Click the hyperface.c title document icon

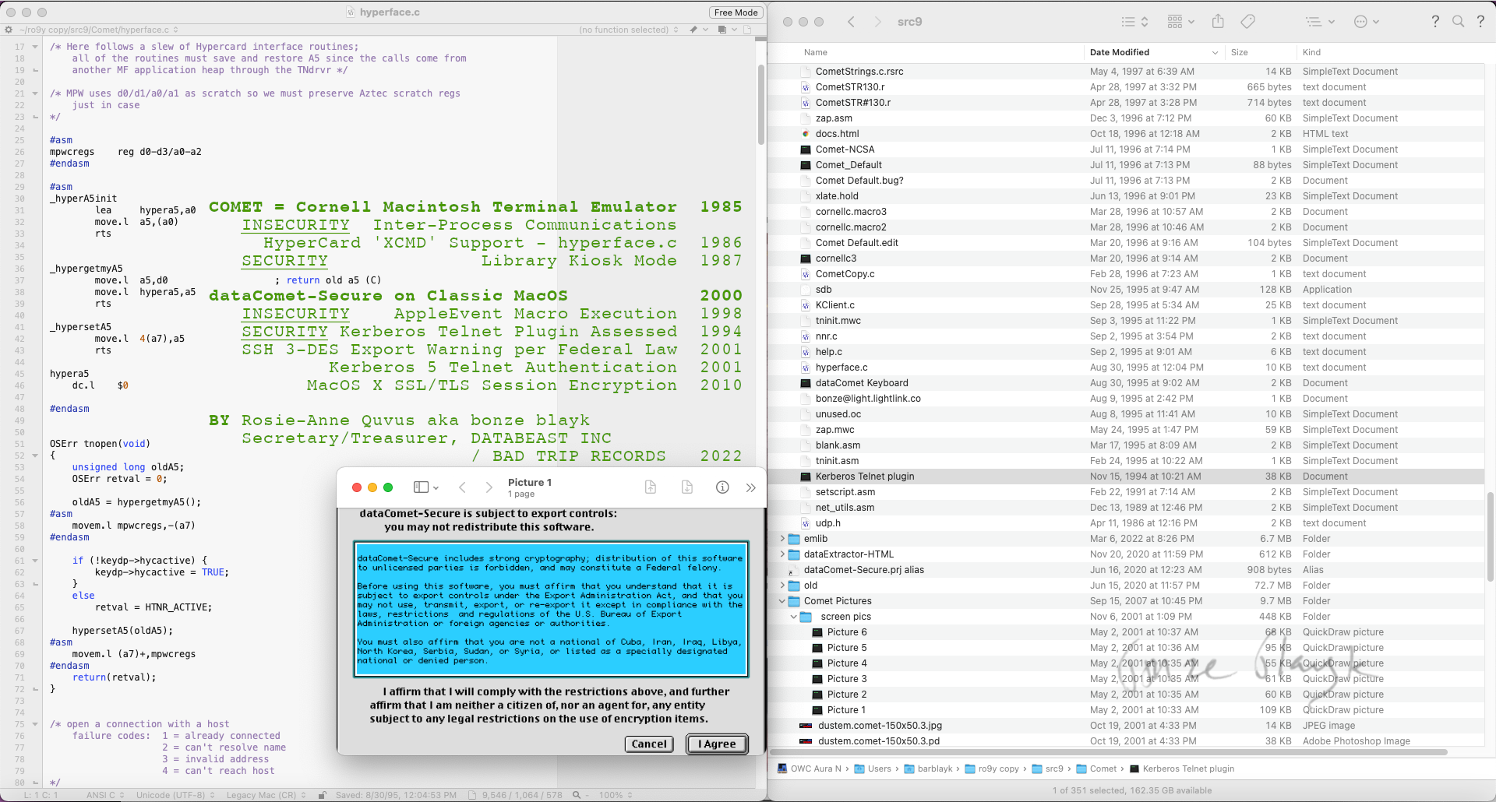coord(351,12)
